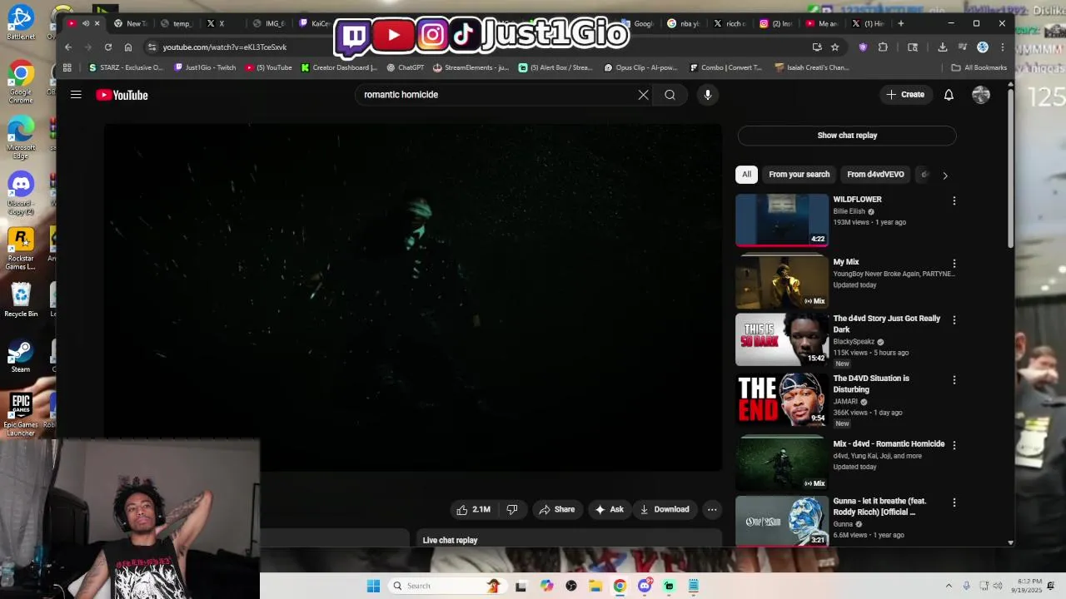Open options for WILDFLOWER video
Viewport: 1066px width, 599px height.
pyautogui.click(x=954, y=200)
